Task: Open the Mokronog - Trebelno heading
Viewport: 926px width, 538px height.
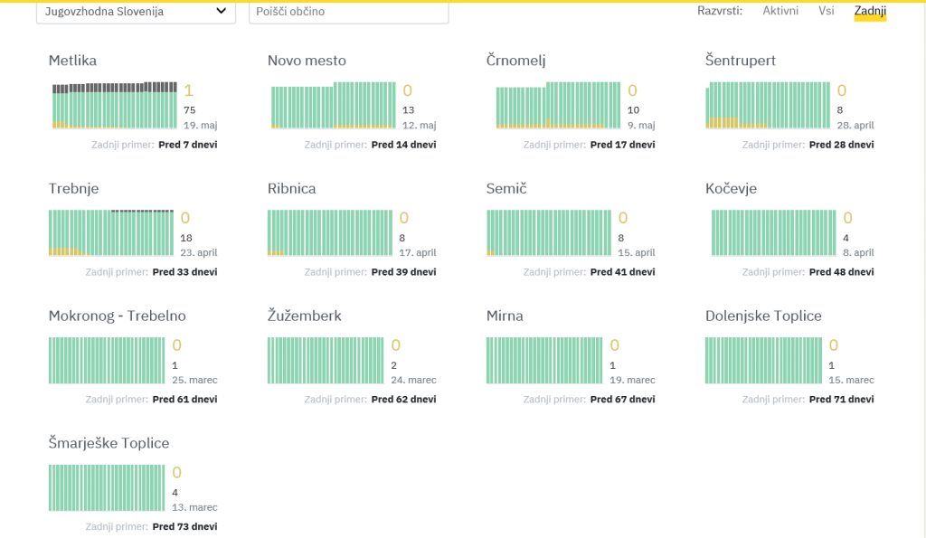Action: (x=117, y=316)
